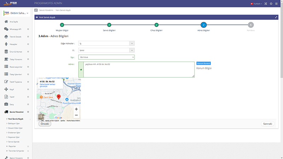Go to the Müşteri Bilgisi step
Image resolution: width=283 pixels, height=159 pixels.
62,25
